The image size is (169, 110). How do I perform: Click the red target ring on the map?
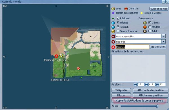pyautogui.click(x=56, y=56)
